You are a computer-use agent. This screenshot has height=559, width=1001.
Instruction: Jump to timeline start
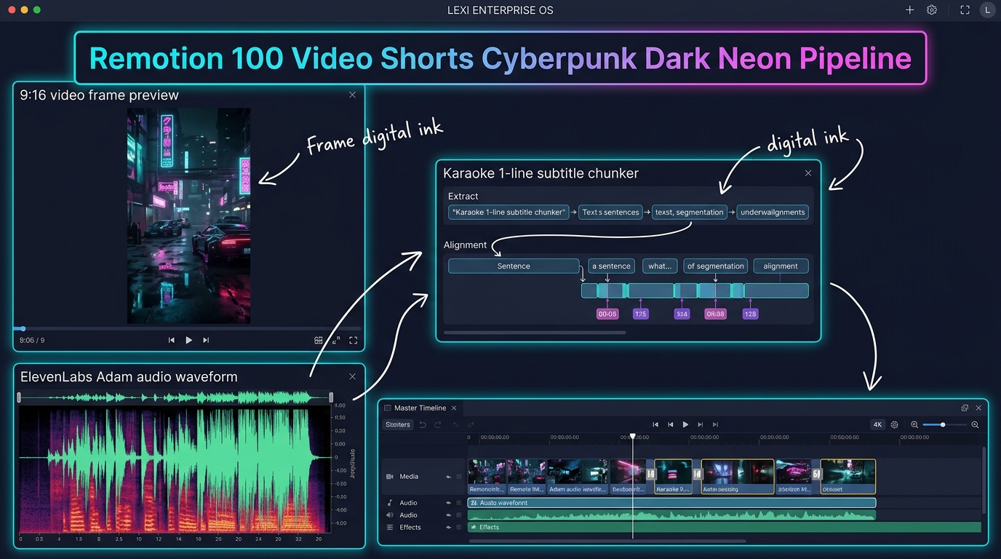(655, 424)
